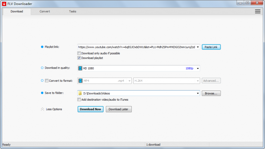The image size is (265, 149).
Task: Click the .mp4 extension text
Action: (121, 81)
